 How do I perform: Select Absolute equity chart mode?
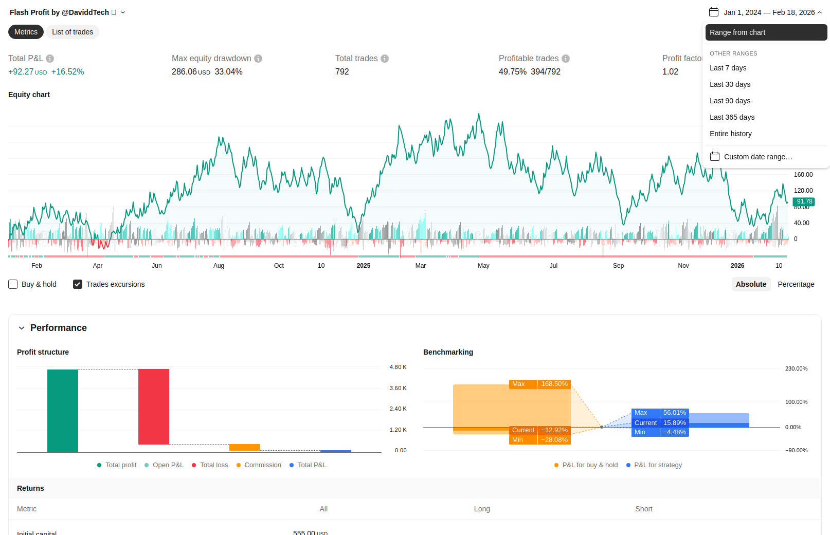pos(751,284)
